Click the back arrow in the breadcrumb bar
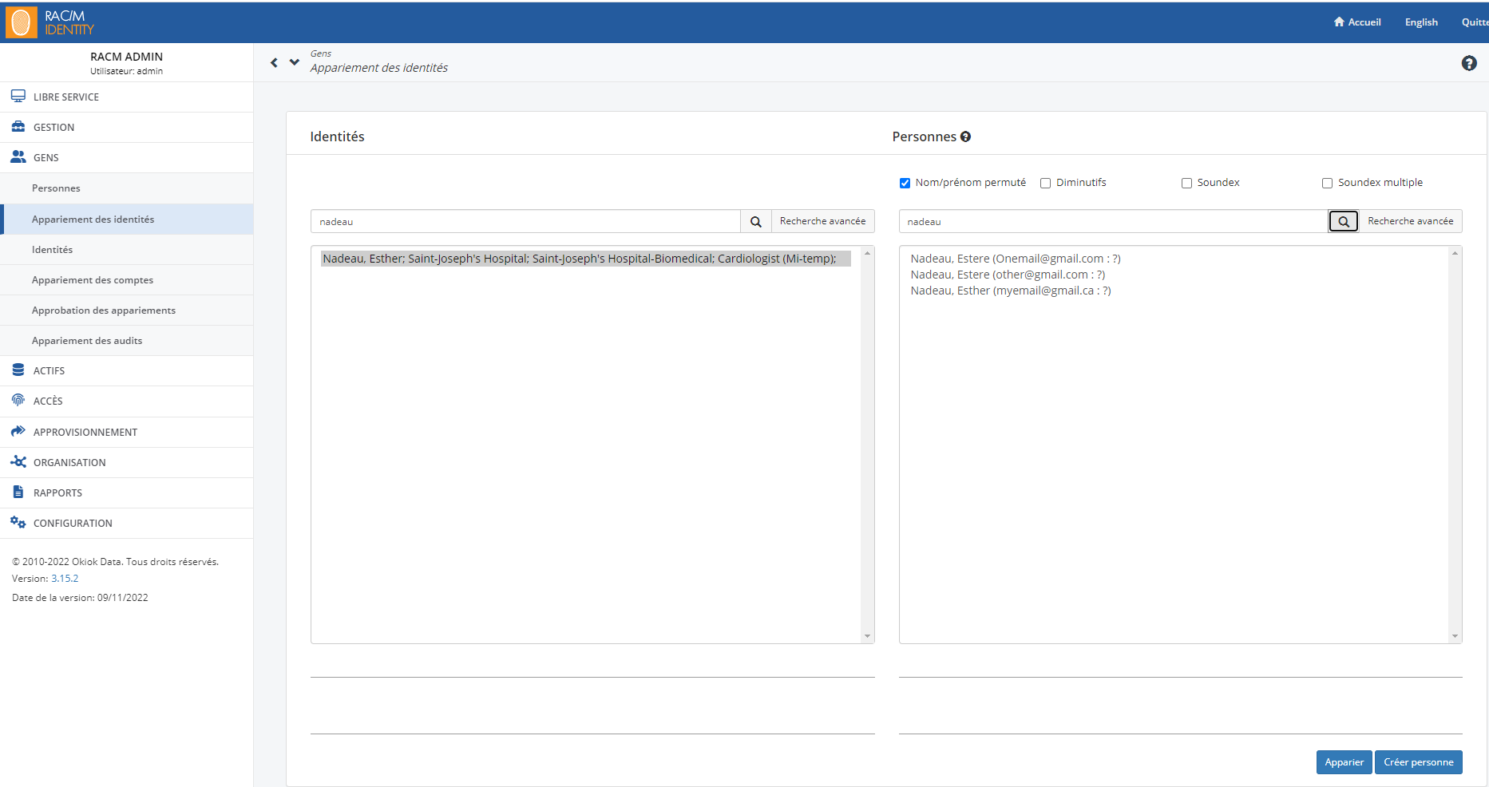This screenshot has height=787, width=1489. pos(274,62)
